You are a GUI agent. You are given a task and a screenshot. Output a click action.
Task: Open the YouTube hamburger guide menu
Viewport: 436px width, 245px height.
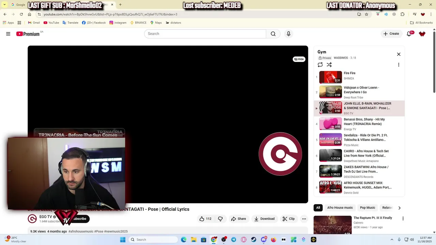(8, 34)
